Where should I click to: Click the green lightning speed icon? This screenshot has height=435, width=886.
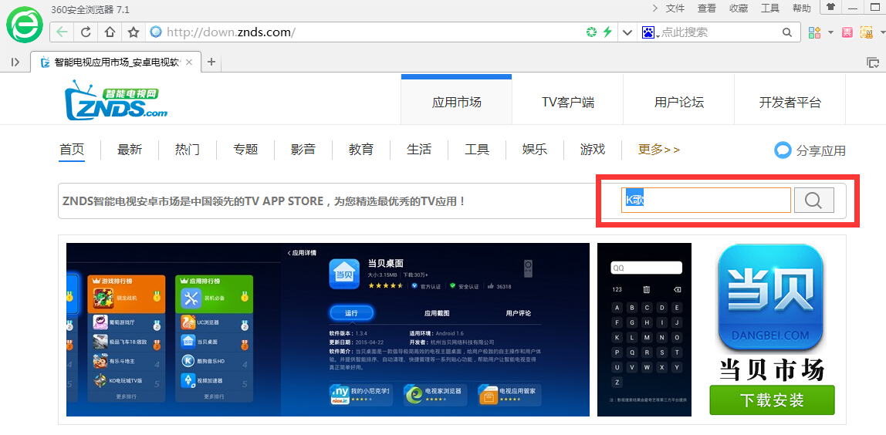tap(607, 32)
